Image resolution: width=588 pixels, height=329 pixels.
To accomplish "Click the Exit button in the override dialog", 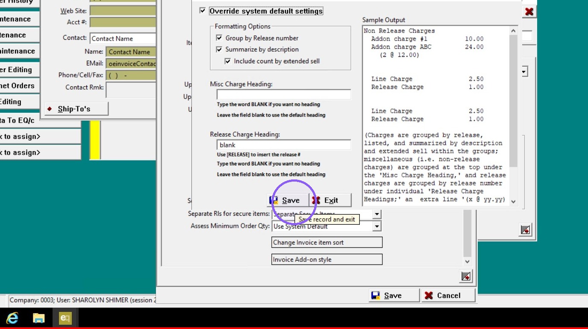I will coord(330,200).
